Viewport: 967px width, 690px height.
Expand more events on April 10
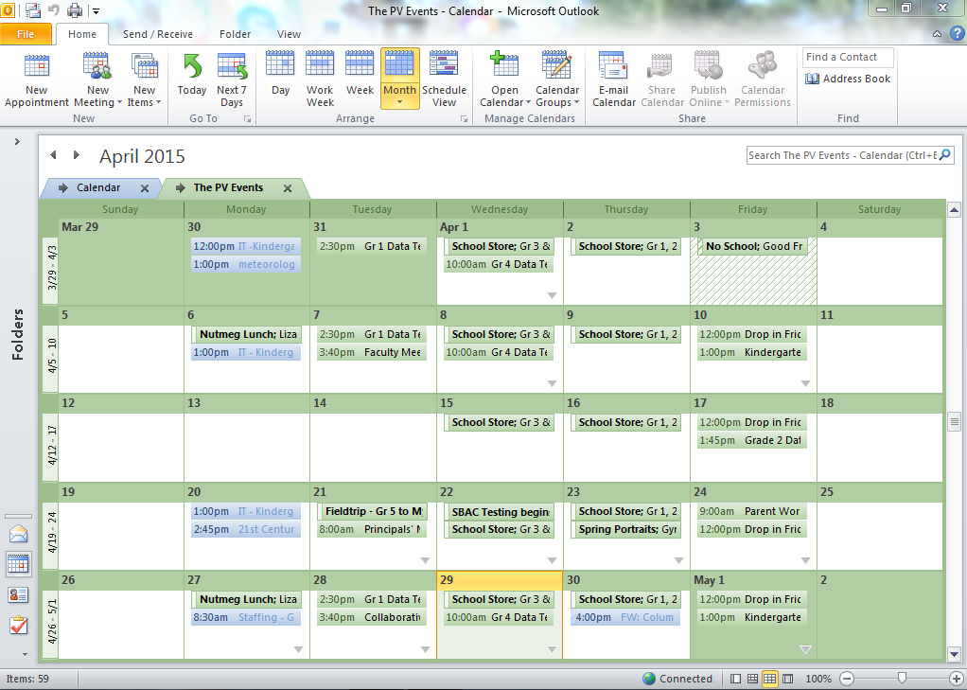(x=805, y=384)
